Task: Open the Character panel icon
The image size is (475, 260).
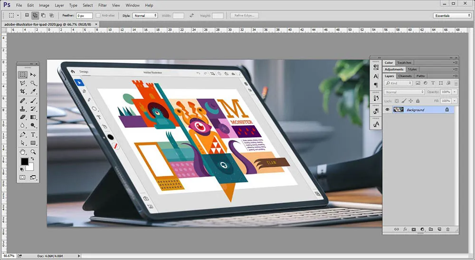Action: click(x=376, y=77)
